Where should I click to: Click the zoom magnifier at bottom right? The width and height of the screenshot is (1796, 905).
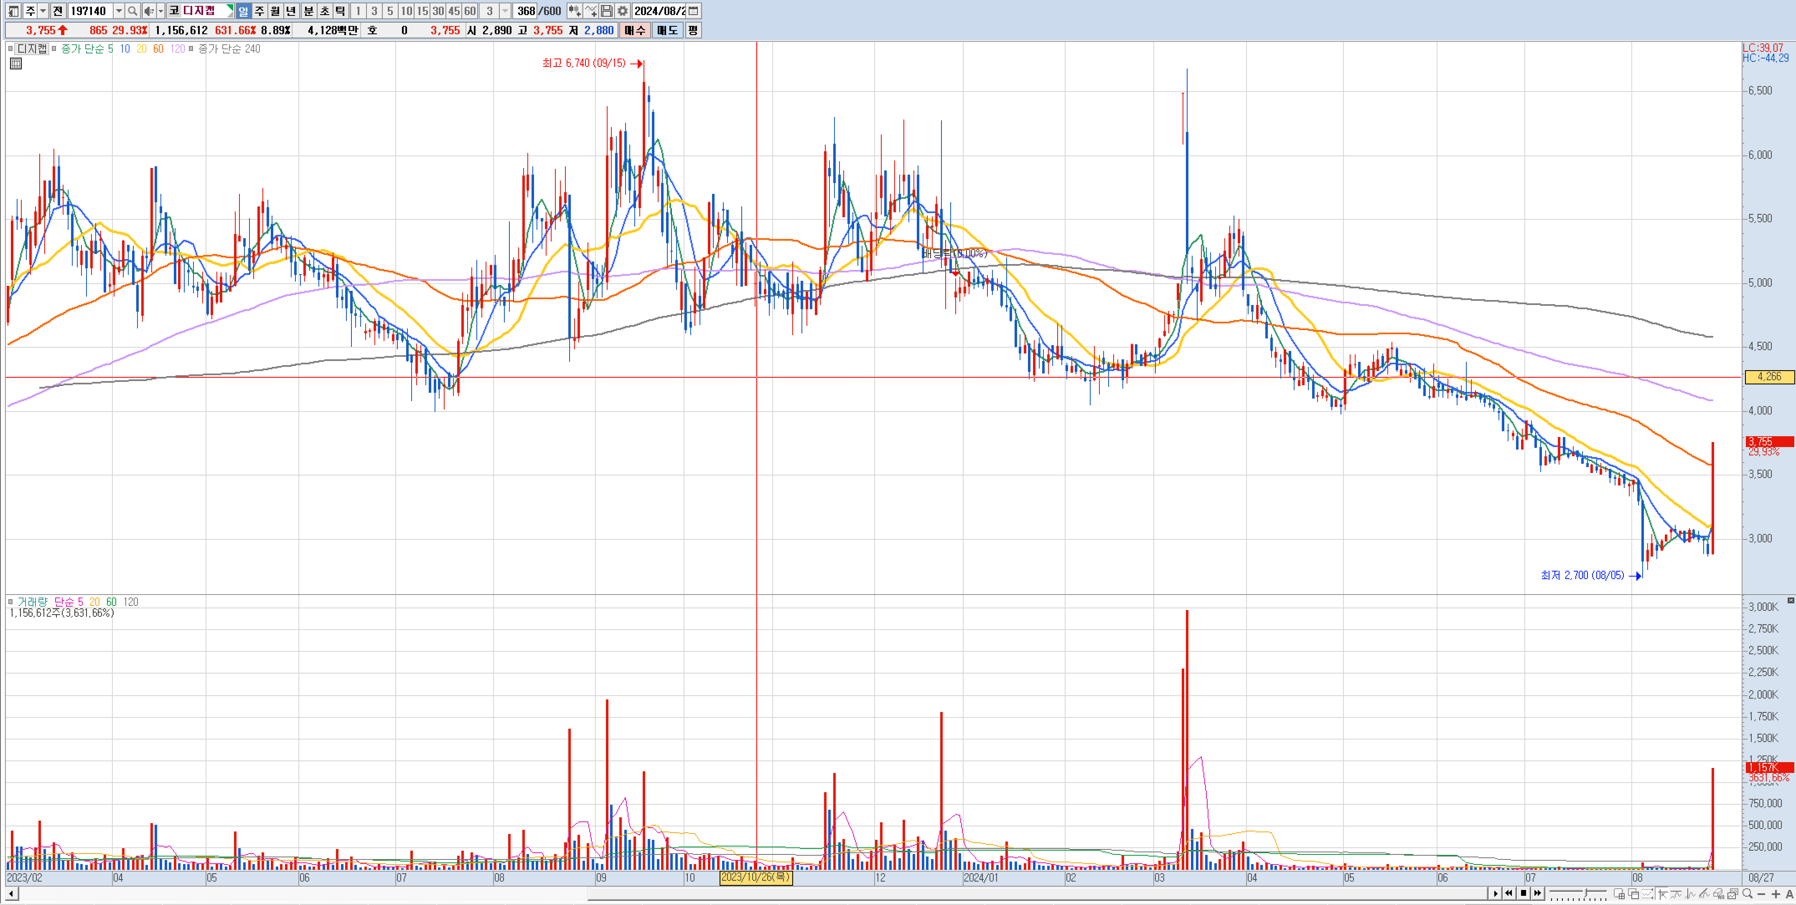tap(1747, 894)
